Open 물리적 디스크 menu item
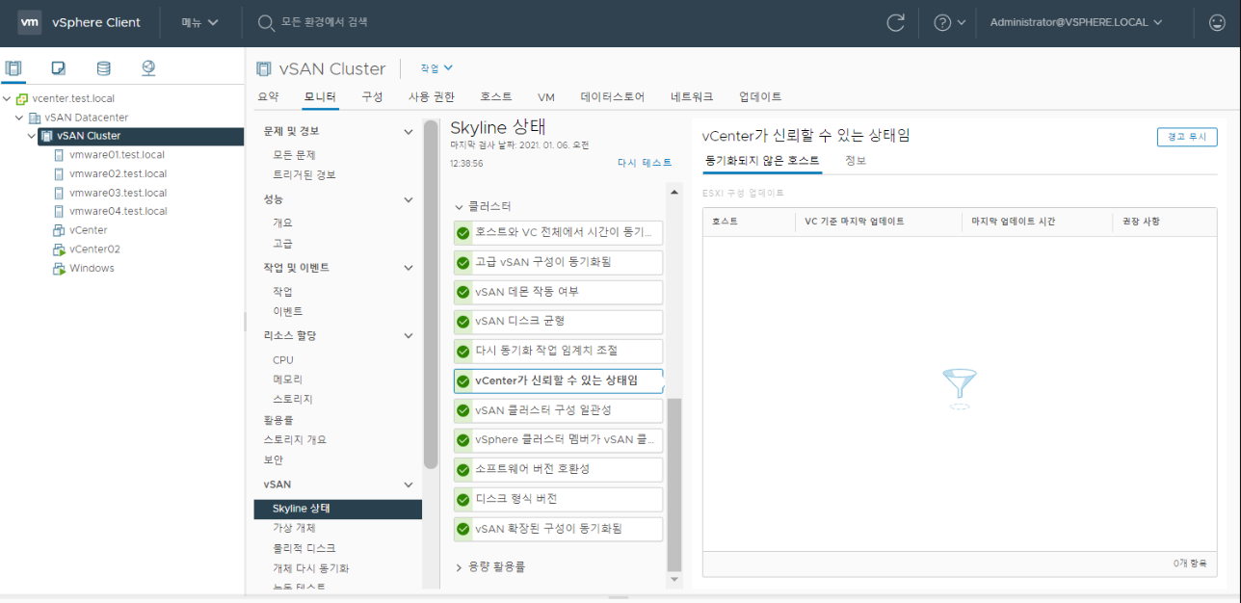Screen dimensions: 1241x603 pyautogui.click(x=304, y=548)
